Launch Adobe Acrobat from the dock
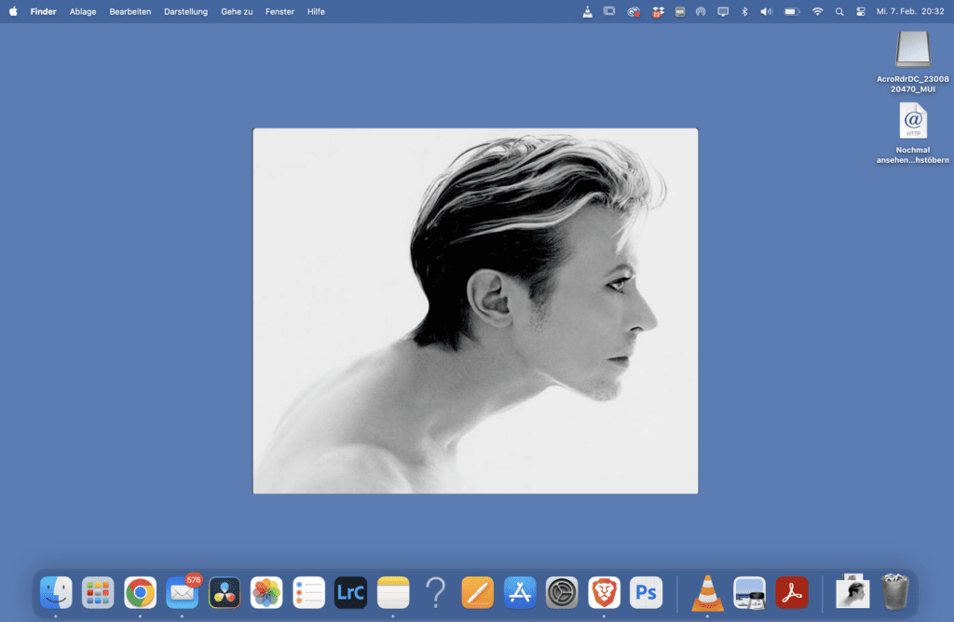The height and width of the screenshot is (622, 954). click(x=792, y=592)
